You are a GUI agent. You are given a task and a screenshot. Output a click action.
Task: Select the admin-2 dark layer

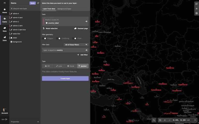17,26
